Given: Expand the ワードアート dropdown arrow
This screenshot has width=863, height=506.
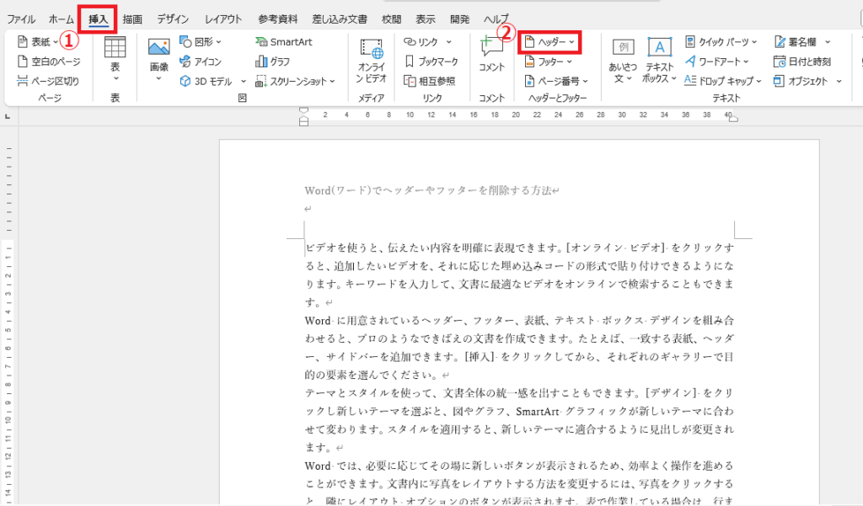Looking at the screenshot, I should pyautogui.click(x=747, y=61).
